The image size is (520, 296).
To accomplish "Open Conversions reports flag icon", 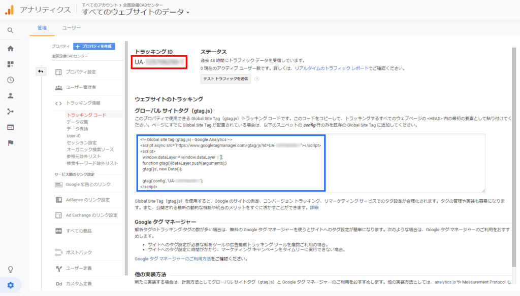I will click(x=10, y=143).
